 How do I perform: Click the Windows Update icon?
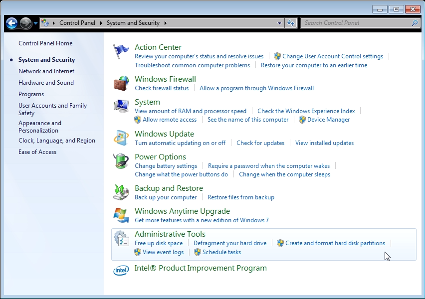tap(121, 138)
